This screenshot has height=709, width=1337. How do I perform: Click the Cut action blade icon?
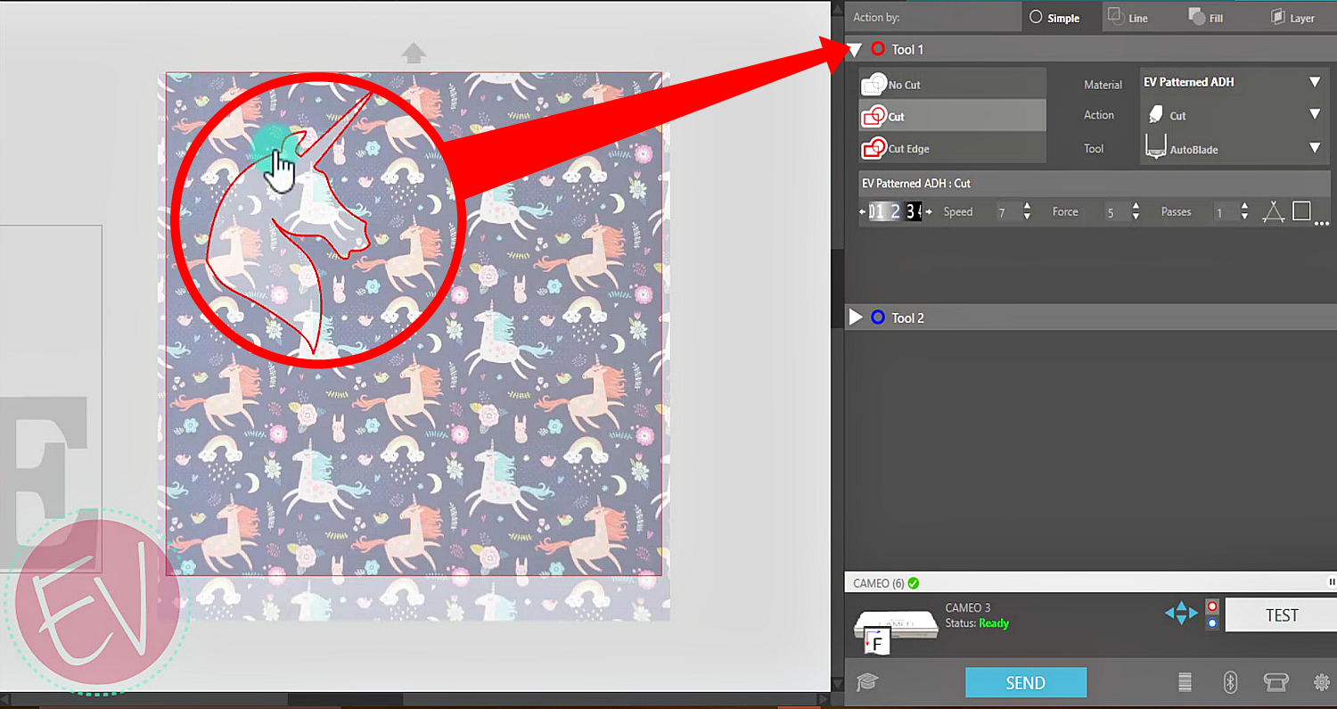coord(1154,115)
